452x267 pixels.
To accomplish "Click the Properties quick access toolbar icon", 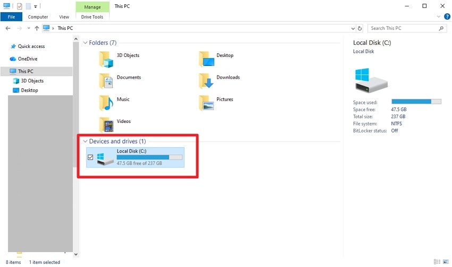I will coord(20,6).
